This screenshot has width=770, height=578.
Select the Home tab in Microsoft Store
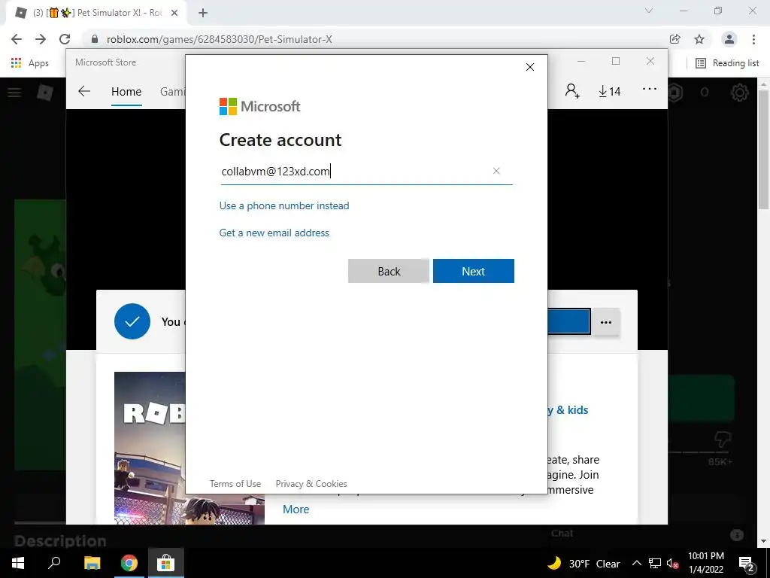click(x=126, y=91)
